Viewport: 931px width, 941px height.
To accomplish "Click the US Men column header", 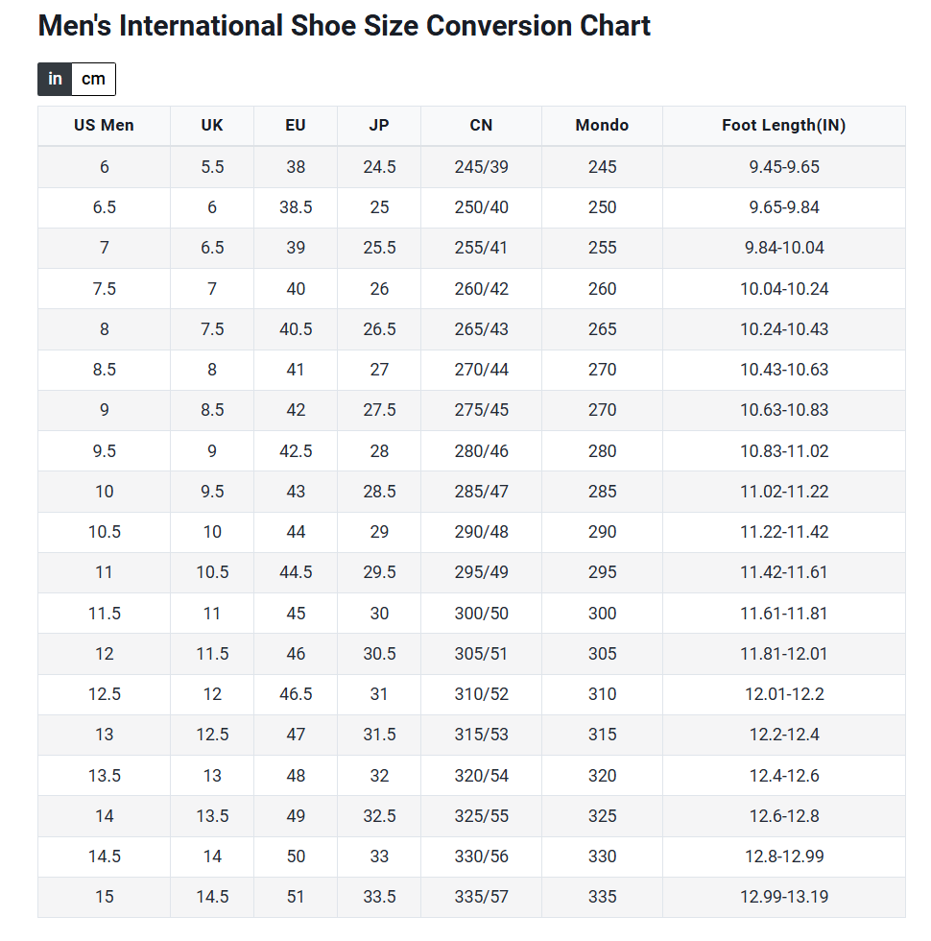I will click(x=104, y=125).
